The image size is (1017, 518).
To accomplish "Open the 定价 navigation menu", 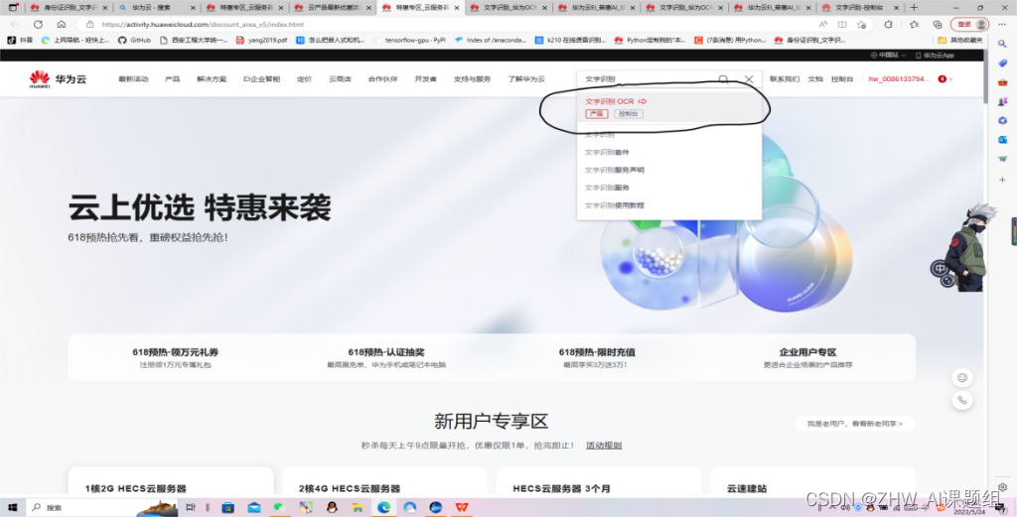I will (x=304, y=79).
